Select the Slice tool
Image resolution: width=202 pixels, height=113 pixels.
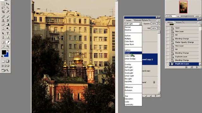pos(8,12)
